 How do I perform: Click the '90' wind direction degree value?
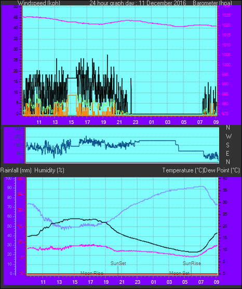coord(19,153)
